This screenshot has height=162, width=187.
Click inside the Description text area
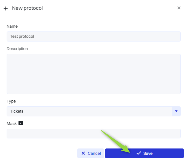point(94,74)
